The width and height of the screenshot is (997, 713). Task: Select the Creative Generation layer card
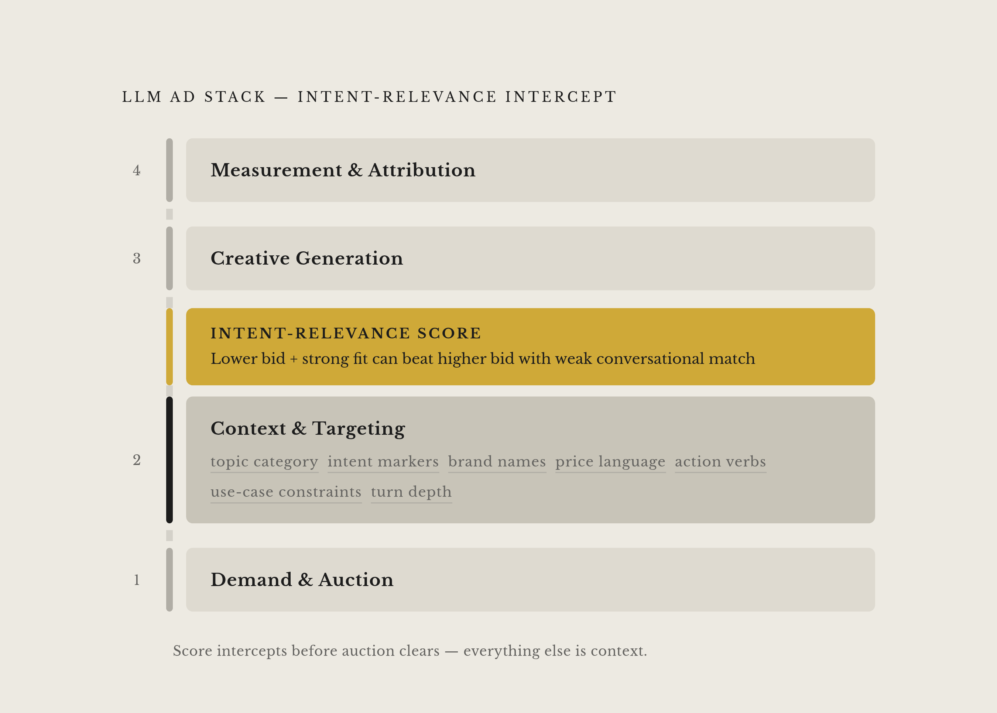point(530,258)
